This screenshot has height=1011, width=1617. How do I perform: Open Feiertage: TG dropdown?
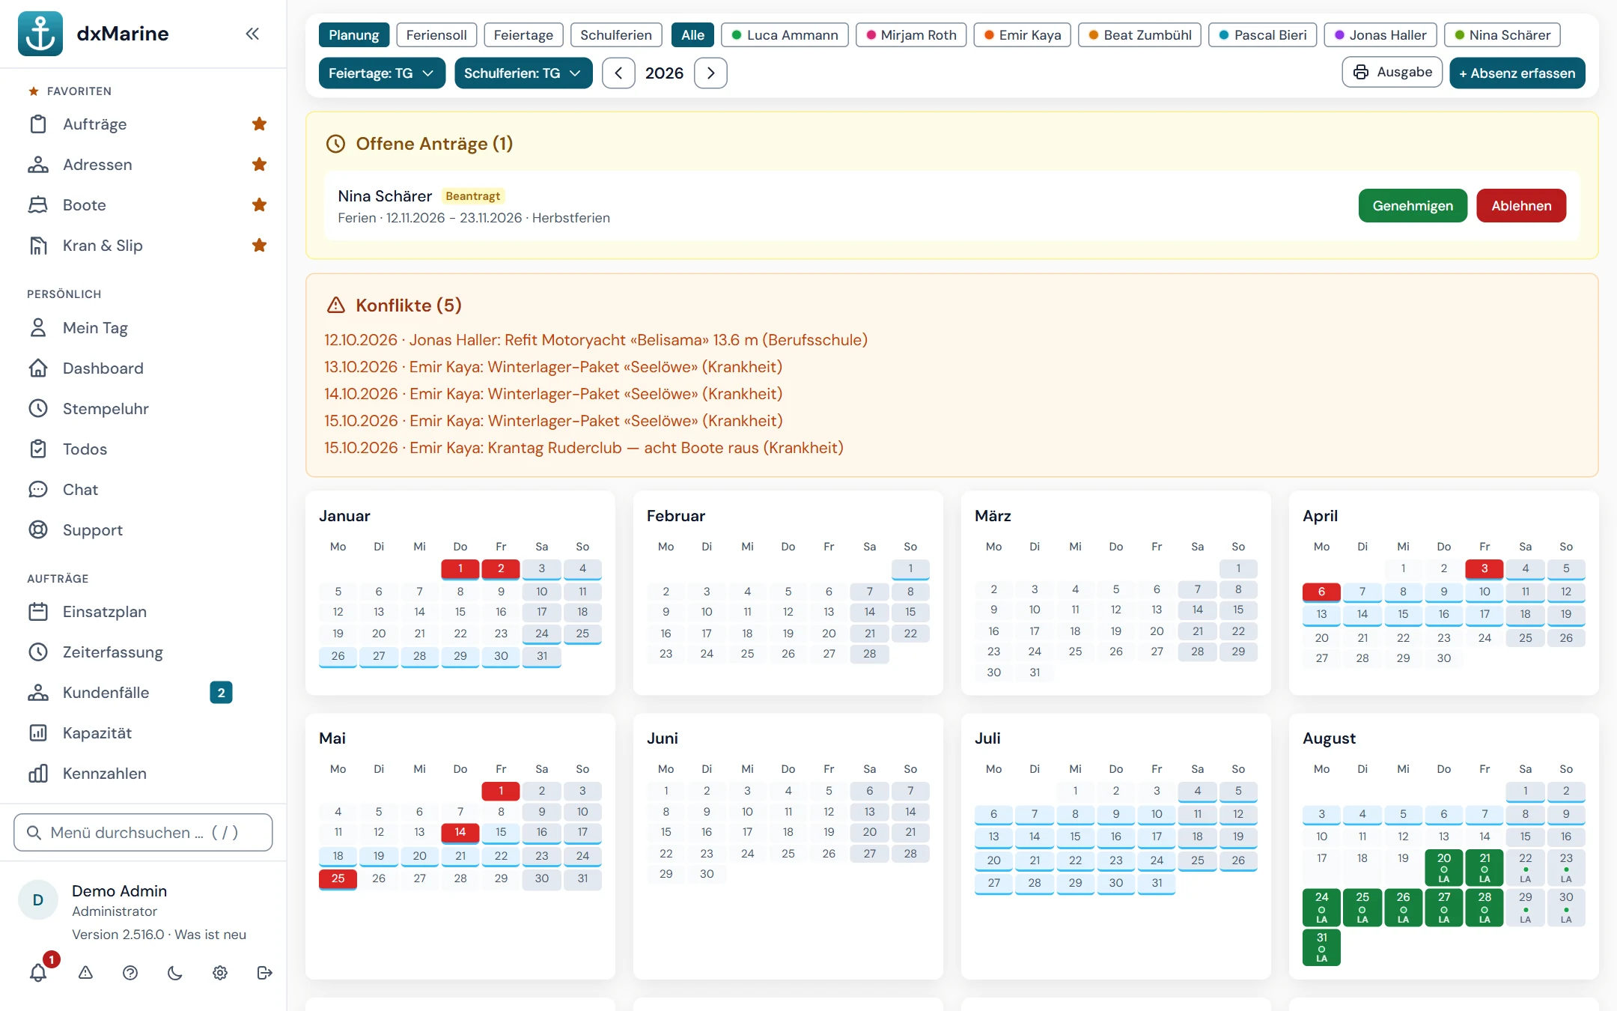382,73
